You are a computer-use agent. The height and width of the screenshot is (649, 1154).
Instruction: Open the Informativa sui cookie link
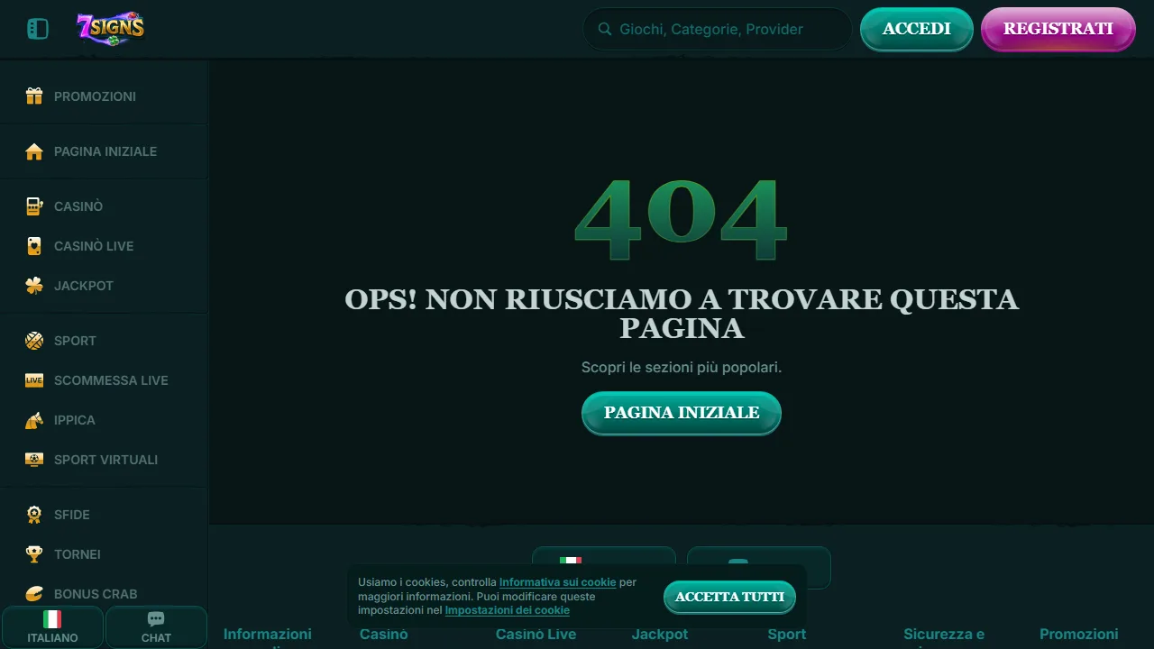click(x=558, y=582)
